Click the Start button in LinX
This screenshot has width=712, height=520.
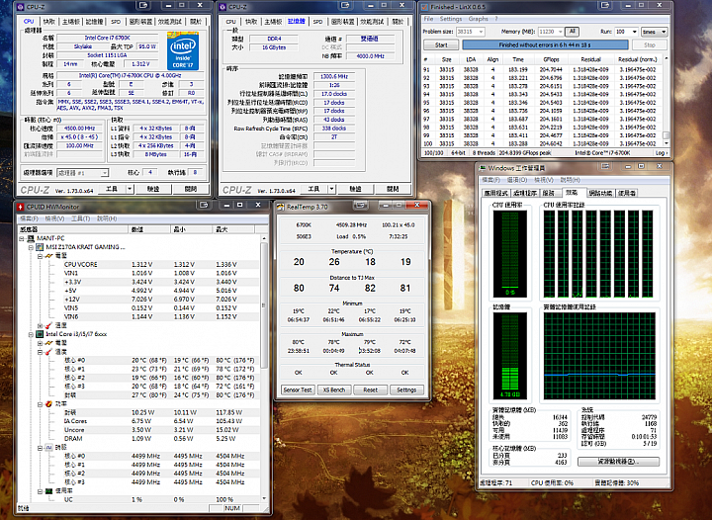(x=441, y=44)
